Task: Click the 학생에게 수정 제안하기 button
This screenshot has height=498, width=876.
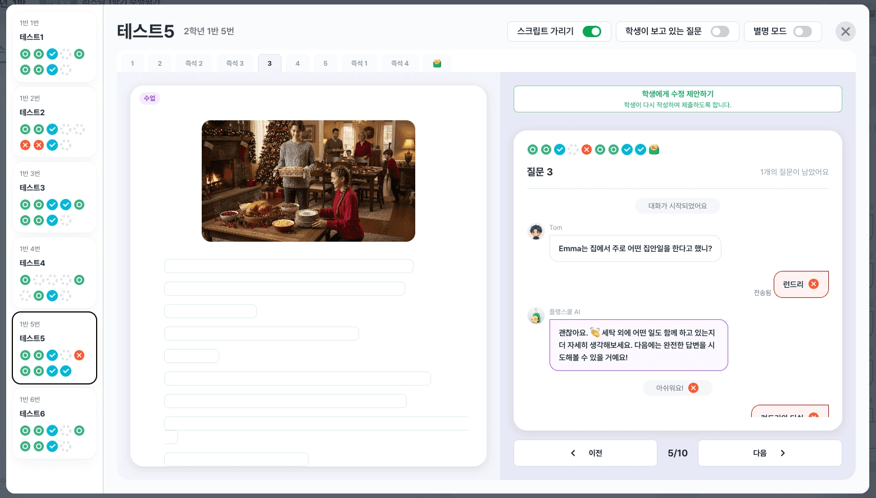Action: 678,99
